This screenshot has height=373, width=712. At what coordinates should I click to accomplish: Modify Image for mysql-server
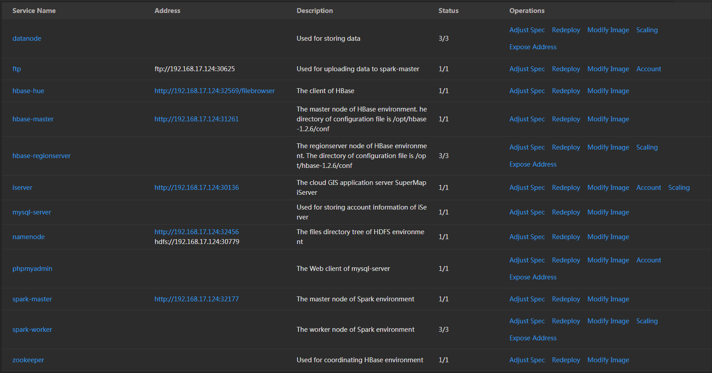click(x=608, y=212)
